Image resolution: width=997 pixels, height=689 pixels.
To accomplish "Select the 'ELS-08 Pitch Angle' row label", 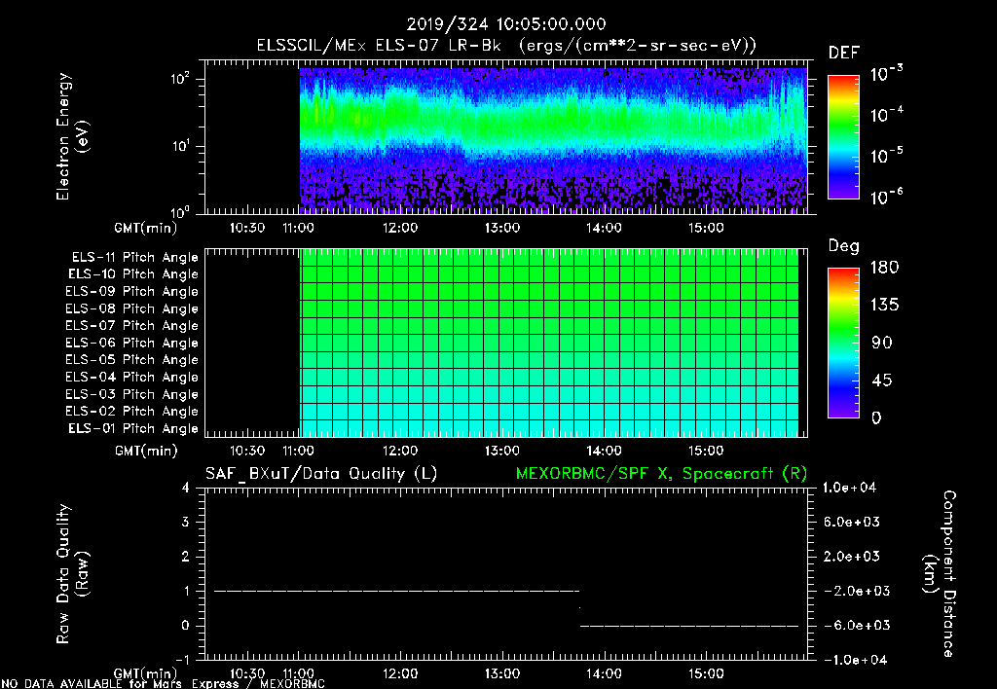I will 132,308.
